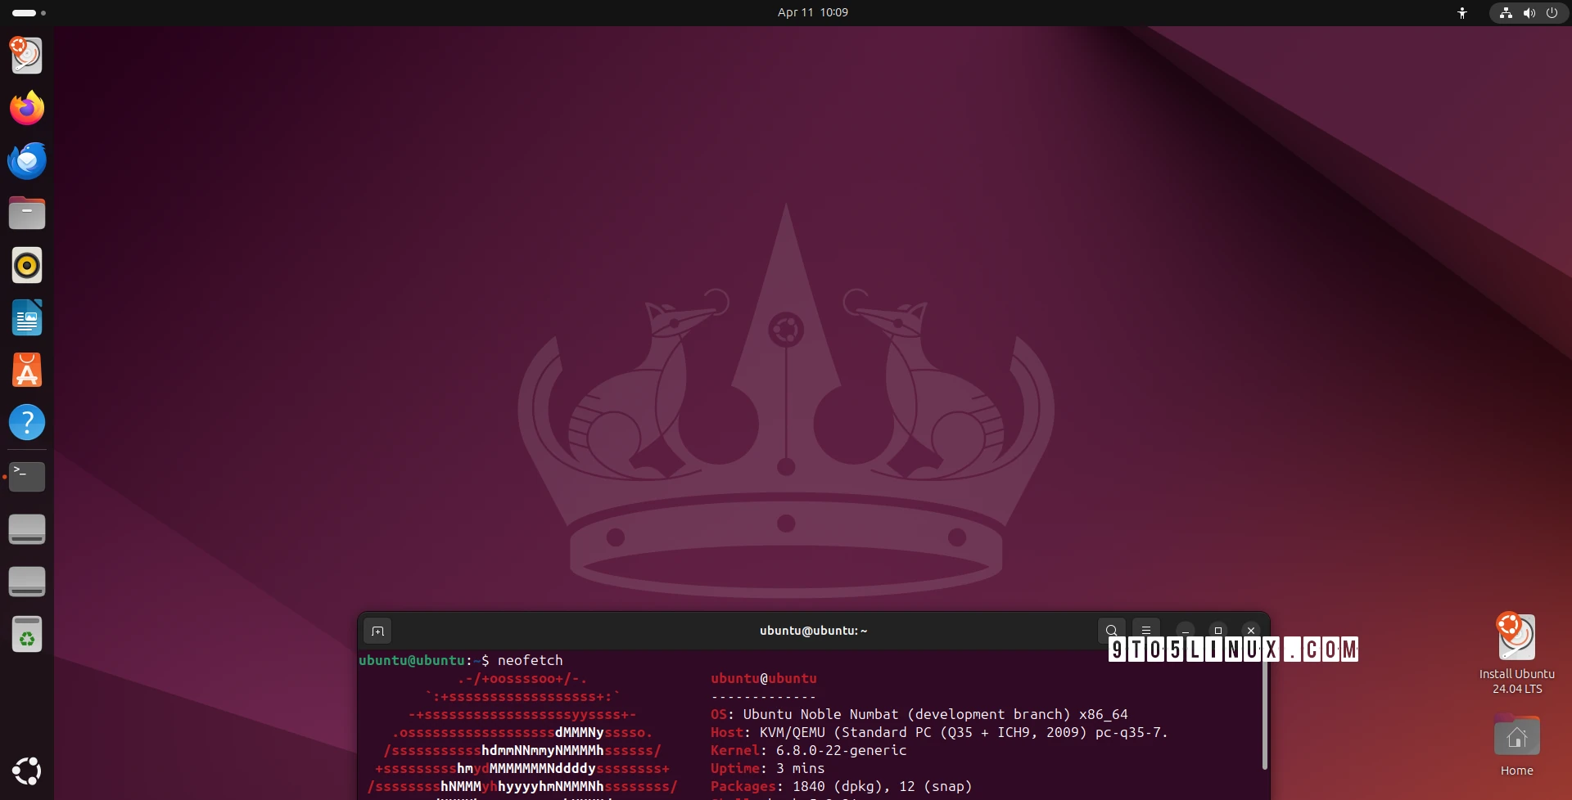Open the Trash from the dock
Screen dimensions: 1572x800
(x=27, y=634)
